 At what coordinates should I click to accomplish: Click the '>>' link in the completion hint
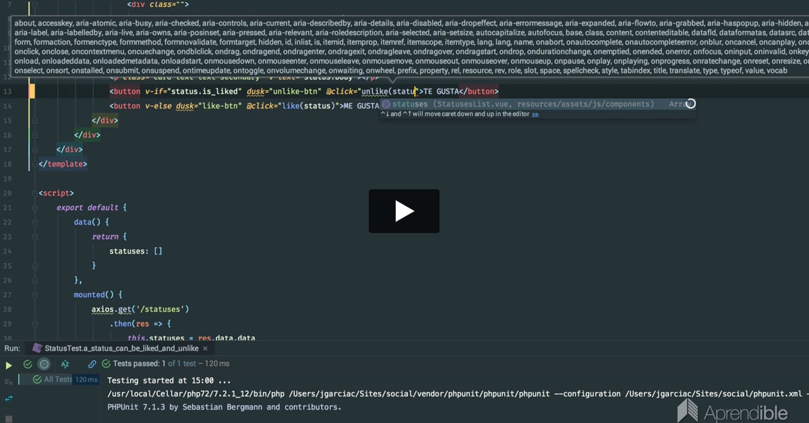pyautogui.click(x=535, y=115)
